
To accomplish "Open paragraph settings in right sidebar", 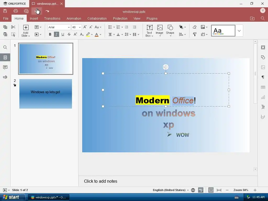I will click(x=263, y=77).
